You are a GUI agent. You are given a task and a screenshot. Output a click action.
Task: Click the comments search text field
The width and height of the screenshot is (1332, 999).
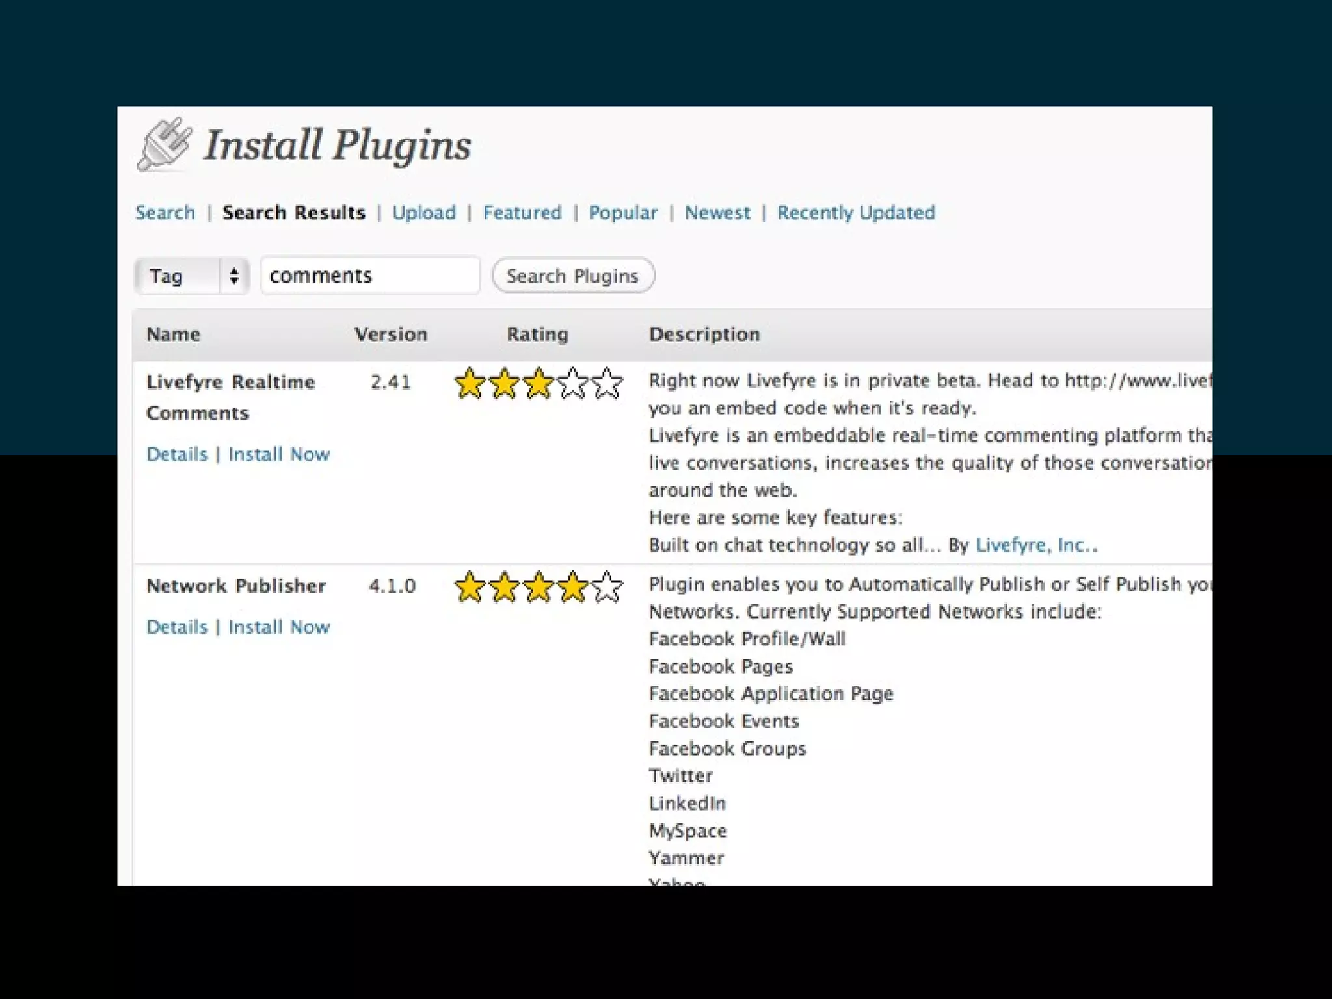tap(369, 276)
